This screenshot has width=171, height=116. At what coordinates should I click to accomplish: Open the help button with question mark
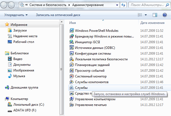(x=165, y=15)
